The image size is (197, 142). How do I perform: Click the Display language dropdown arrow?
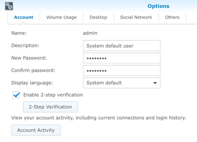tap(155, 83)
